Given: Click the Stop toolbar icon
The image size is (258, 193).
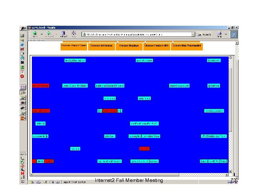Looking at the screenshot, I should coord(73,34).
